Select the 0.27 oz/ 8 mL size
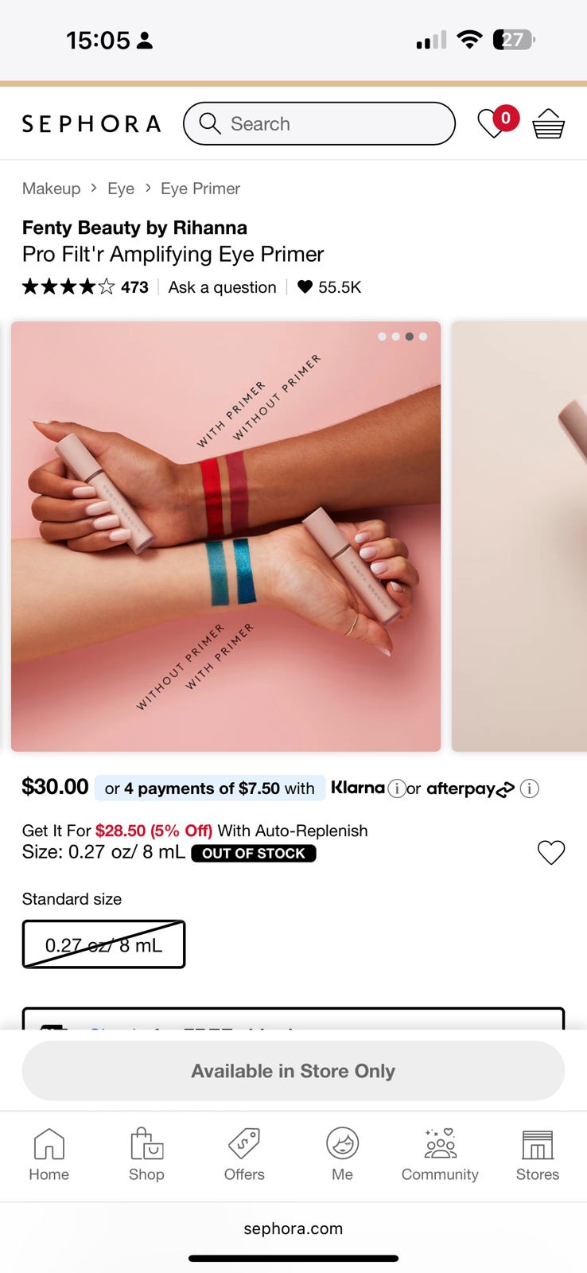Viewport: 587px width, 1273px height. pos(103,944)
